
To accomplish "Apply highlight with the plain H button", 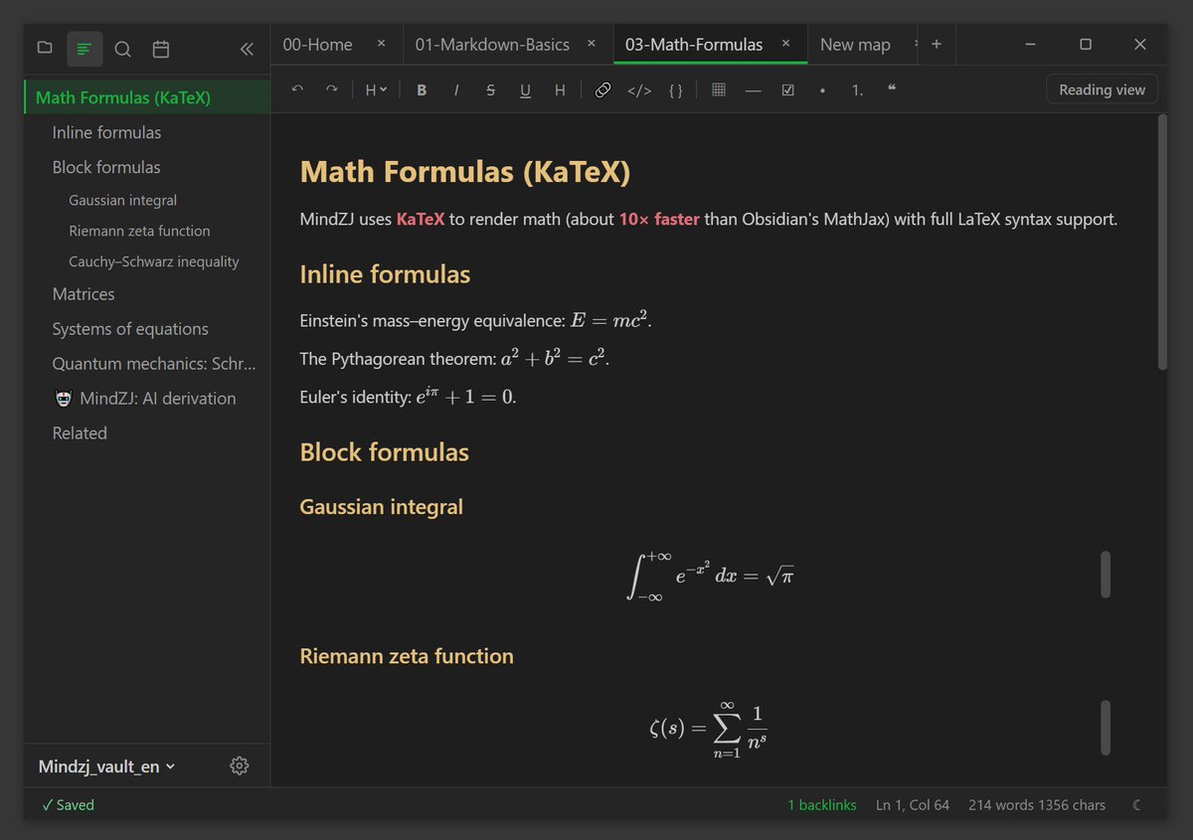I will coord(560,89).
